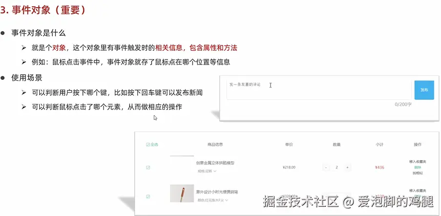Click the line 可以判断用户按下哪个键

[x=117, y=93]
